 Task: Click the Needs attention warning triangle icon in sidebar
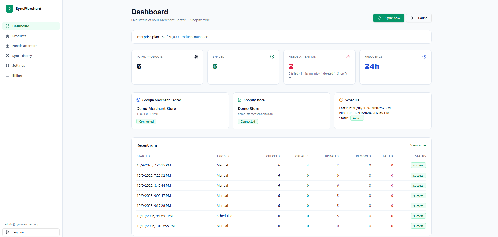pos(7,46)
